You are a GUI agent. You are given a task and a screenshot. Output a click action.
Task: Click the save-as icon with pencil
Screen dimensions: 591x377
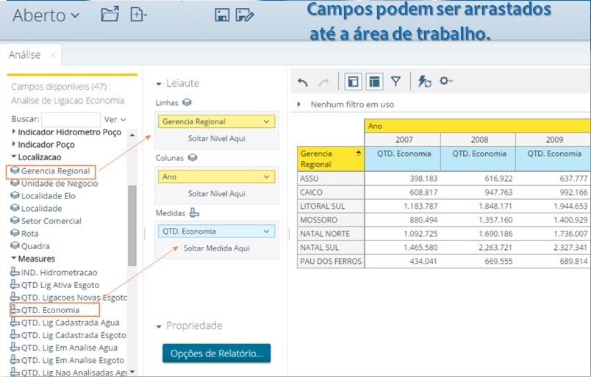[245, 15]
